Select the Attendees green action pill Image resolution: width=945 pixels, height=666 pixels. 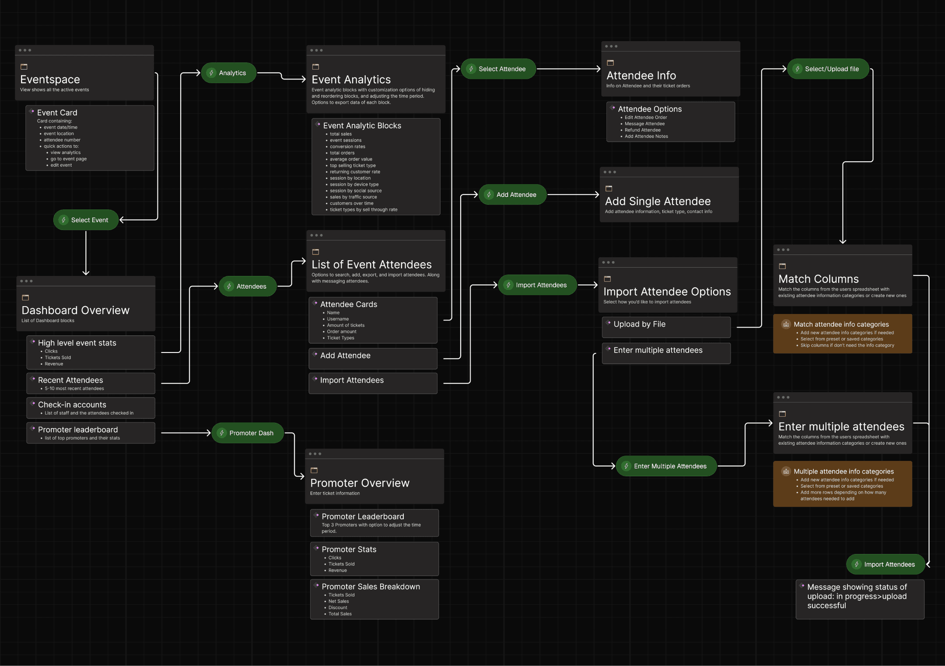click(247, 286)
